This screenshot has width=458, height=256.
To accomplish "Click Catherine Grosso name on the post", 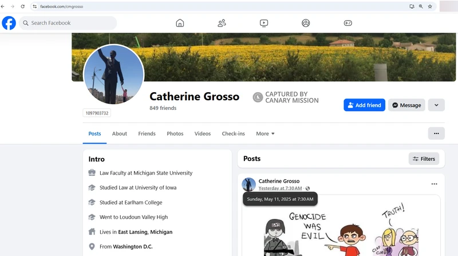I will 279,181.
